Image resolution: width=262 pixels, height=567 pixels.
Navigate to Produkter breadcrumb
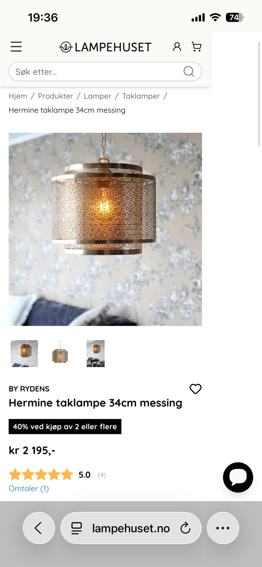click(x=55, y=96)
